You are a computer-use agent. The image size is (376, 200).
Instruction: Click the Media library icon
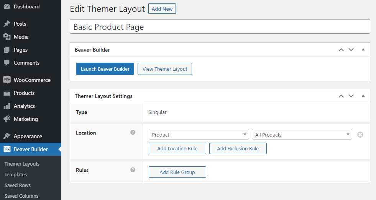[7, 37]
